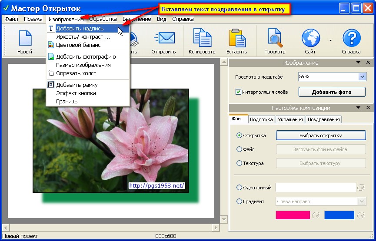Open dropdown arrow next to Сайт
The image size is (376, 241).
pyautogui.click(x=330, y=40)
